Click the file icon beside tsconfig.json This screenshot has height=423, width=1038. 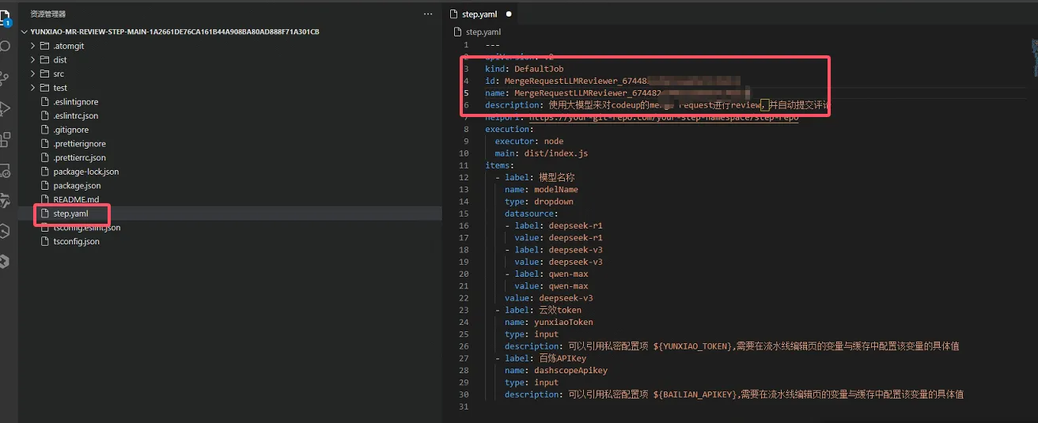[x=45, y=242]
